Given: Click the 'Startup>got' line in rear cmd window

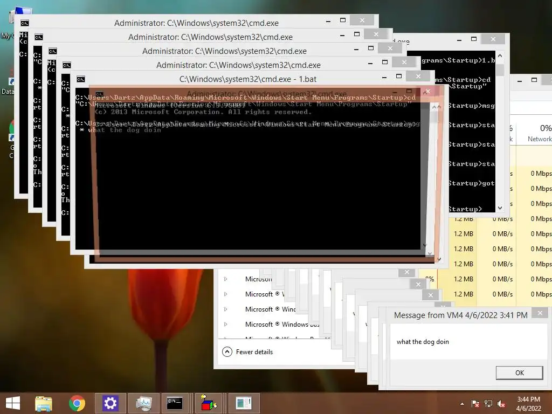Looking at the screenshot, I should (x=471, y=183).
